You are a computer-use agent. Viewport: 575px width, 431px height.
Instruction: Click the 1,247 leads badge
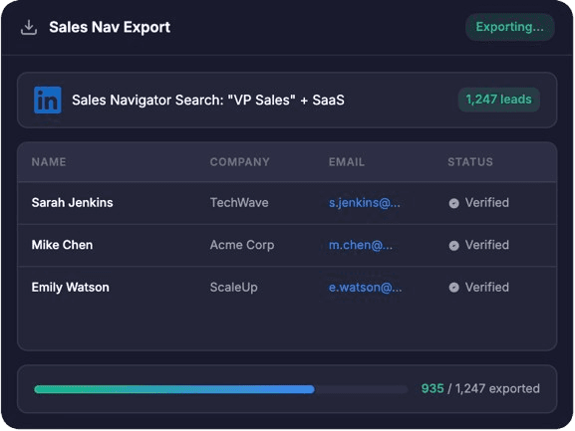click(x=498, y=100)
